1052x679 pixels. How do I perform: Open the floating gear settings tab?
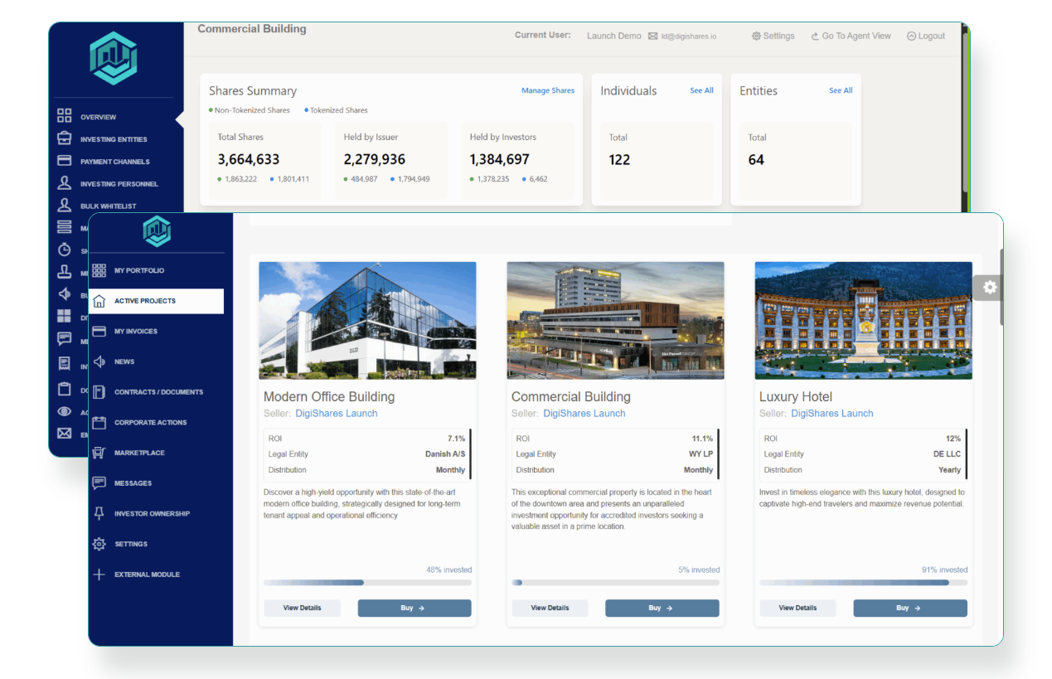tap(990, 288)
